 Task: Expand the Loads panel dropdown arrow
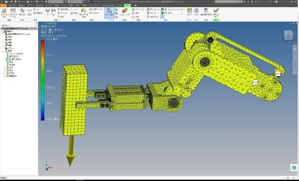pyautogui.click(x=59, y=20)
